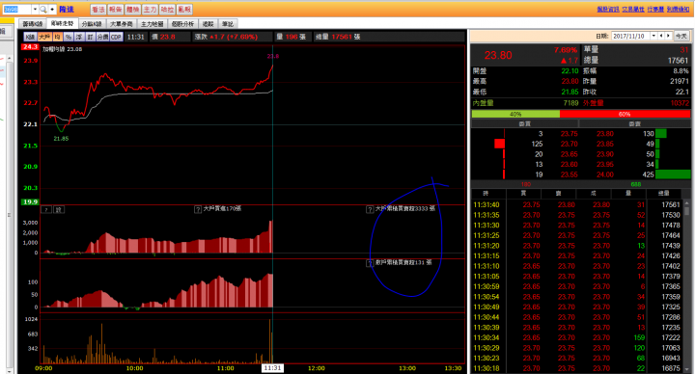Open the 主力 toolbar button
Viewport: 695px width, 374px height.
pos(150,10)
